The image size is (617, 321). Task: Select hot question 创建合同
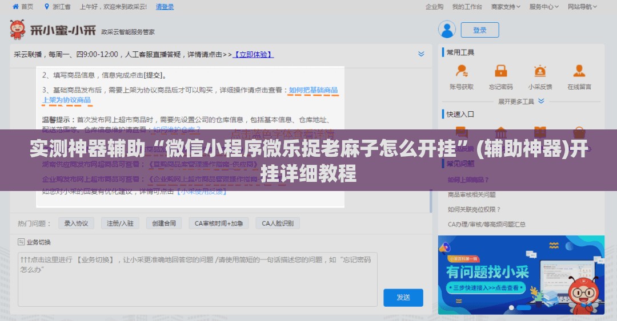[164, 224]
